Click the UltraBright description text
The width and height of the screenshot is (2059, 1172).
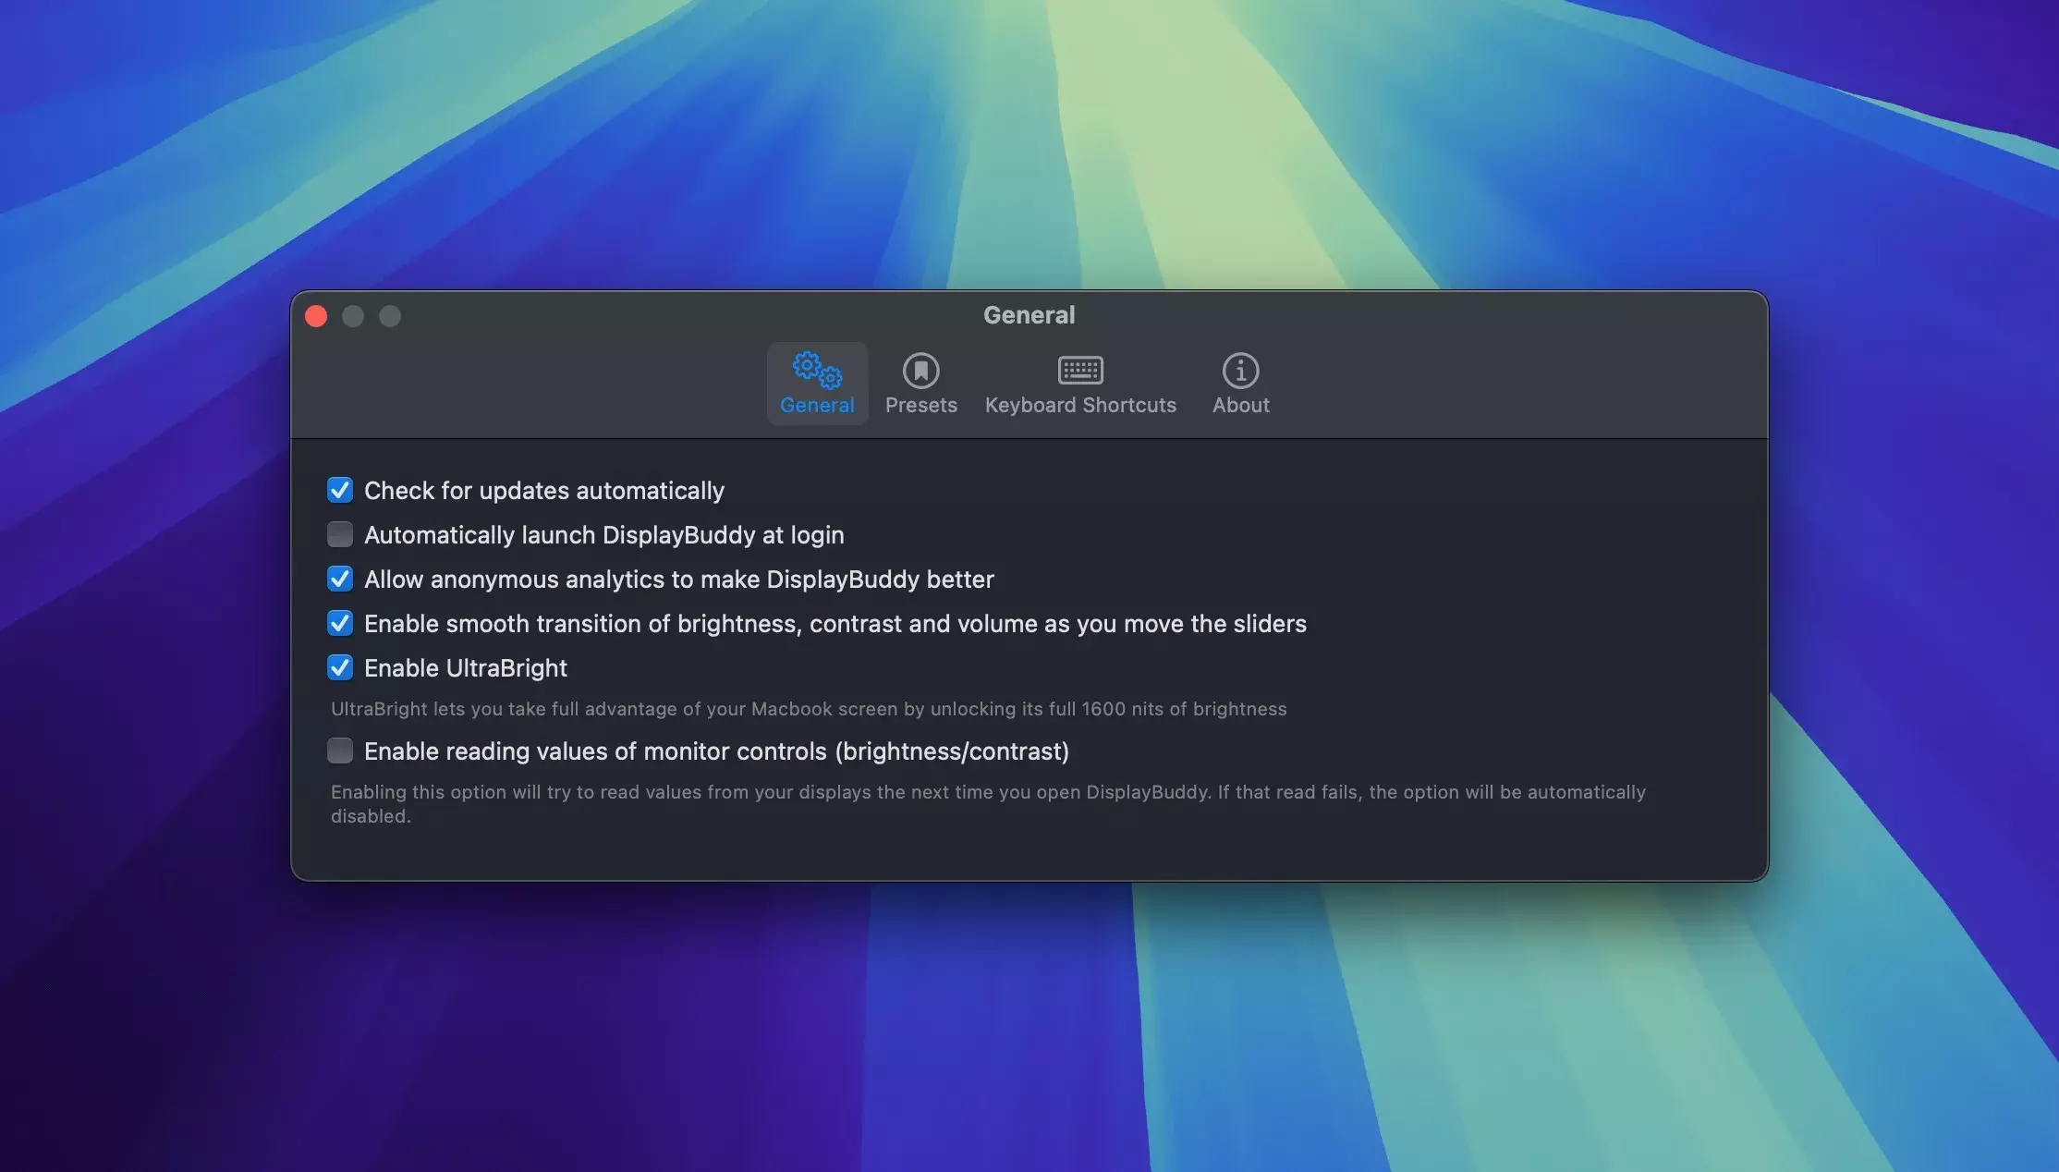pyautogui.click(x=808, y=709)
